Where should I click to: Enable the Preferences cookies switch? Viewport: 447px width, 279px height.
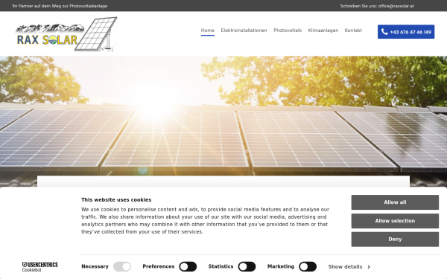(188, 267)
